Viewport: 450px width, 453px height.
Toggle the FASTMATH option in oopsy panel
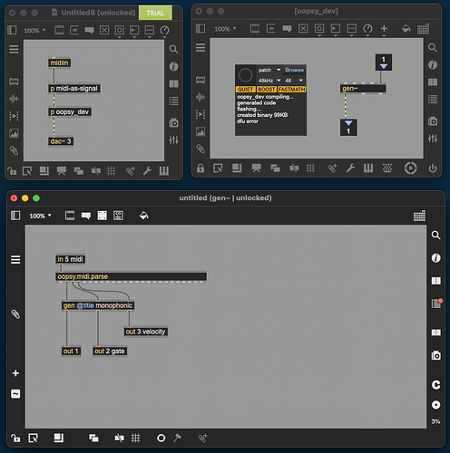coord(291,90)
